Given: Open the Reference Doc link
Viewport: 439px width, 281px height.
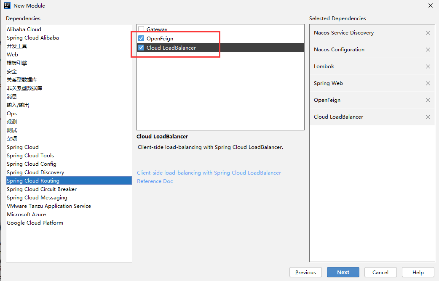Looking at the screenshot, I should click(x=155, y=181).
